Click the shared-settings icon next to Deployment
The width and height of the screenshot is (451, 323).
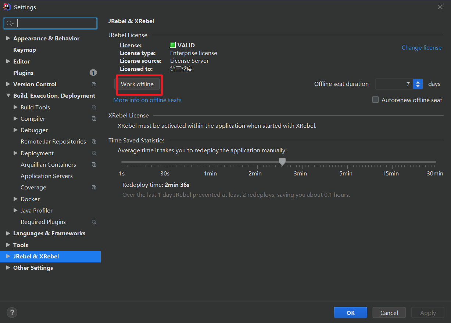click(x=93, y=153)
